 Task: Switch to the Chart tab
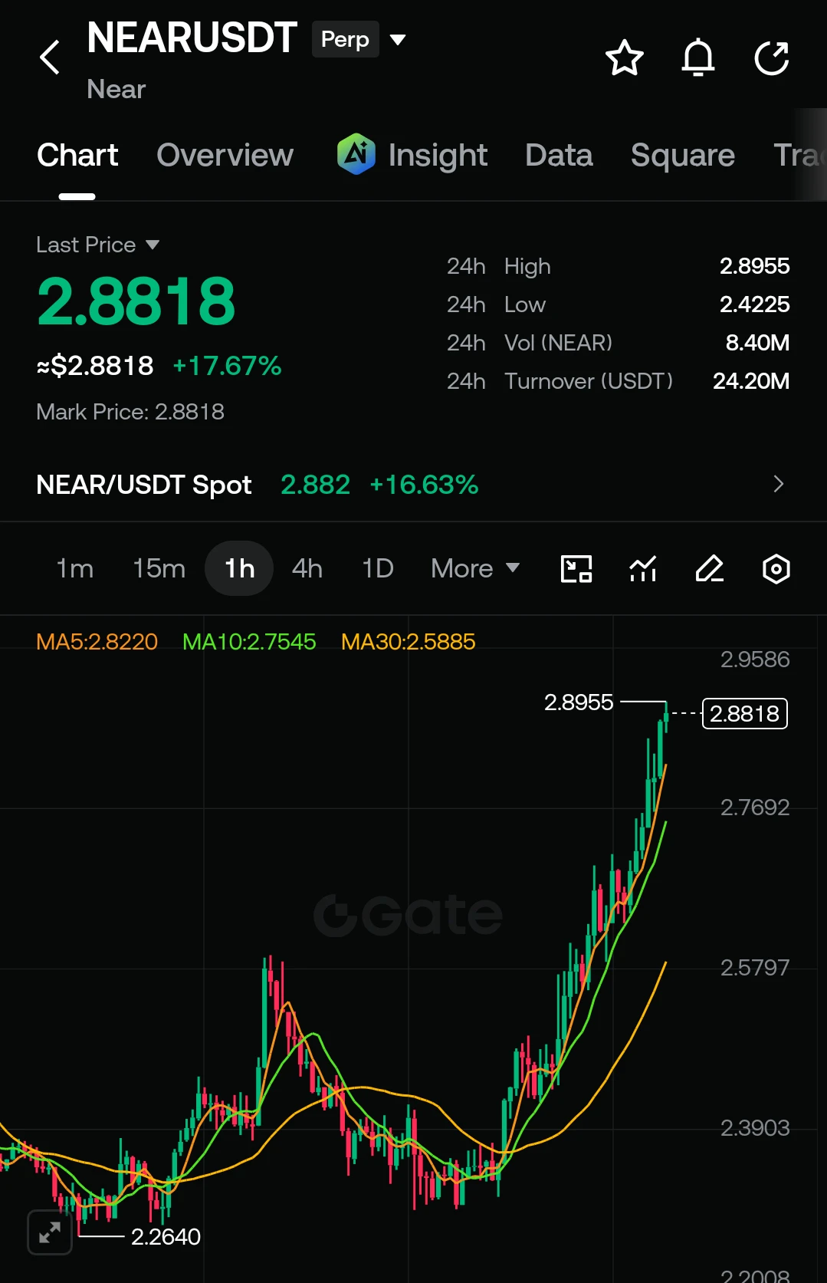coord(77,156)
